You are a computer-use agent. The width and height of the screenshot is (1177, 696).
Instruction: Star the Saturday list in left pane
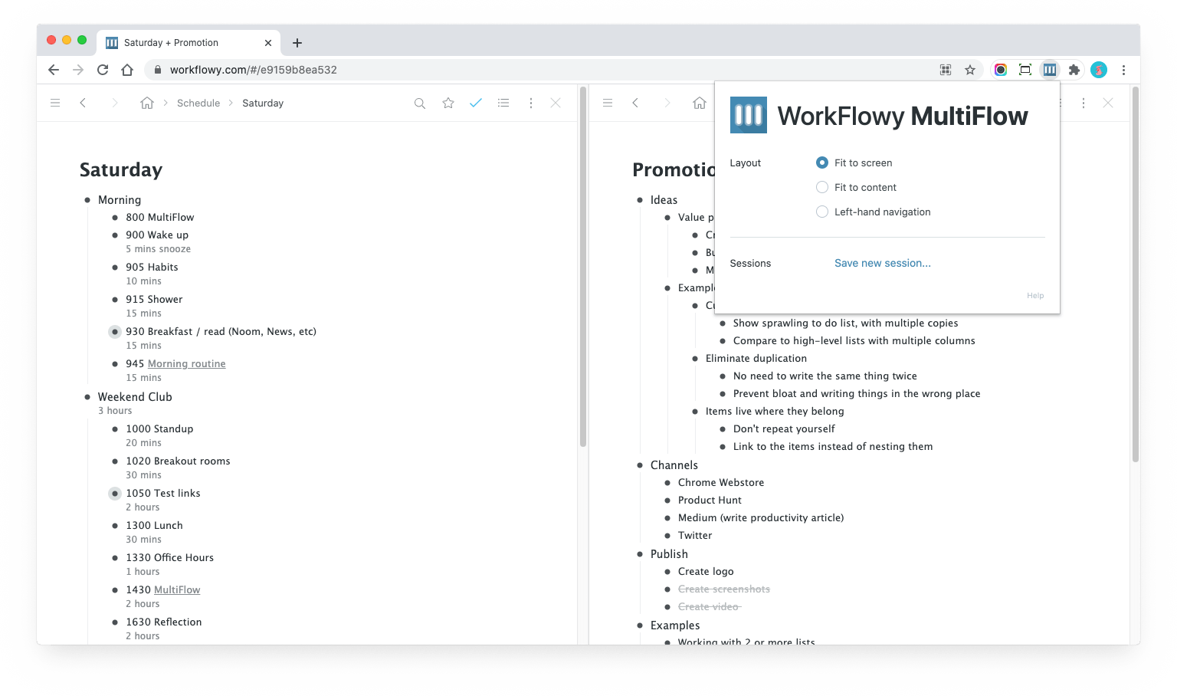point(448,103)
